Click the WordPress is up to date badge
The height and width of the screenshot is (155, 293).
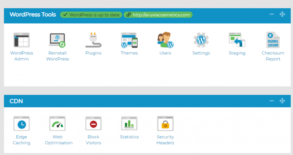[91, 15]
